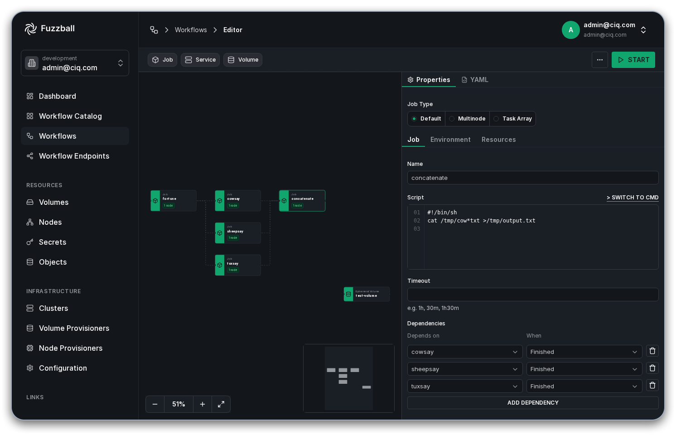Choose the Task Array job type

coord(513,119)
